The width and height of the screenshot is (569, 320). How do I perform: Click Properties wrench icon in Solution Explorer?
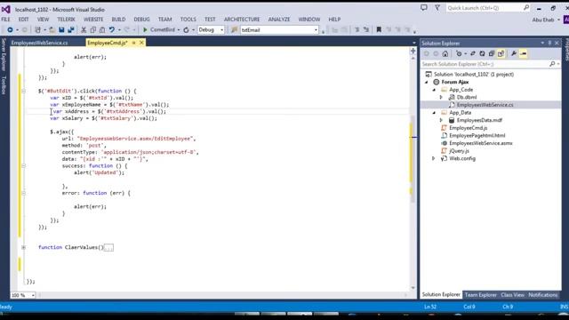tap(514, 53)
